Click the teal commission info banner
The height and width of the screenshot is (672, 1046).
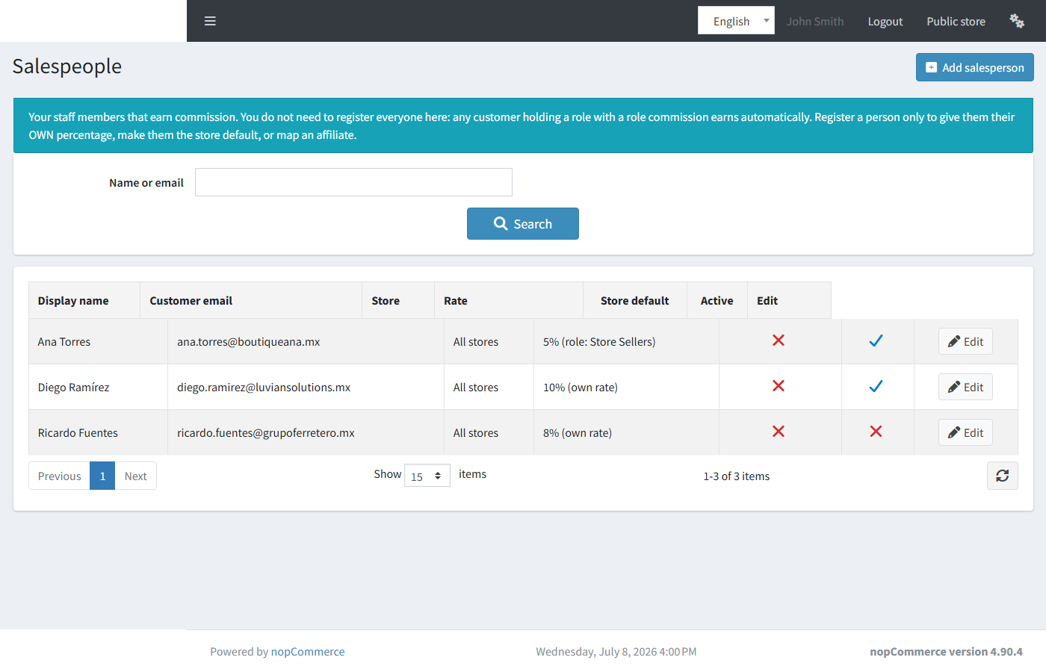click(523, 125)
